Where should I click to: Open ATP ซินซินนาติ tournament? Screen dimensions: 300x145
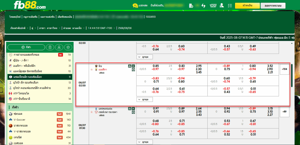click(40, 99)
